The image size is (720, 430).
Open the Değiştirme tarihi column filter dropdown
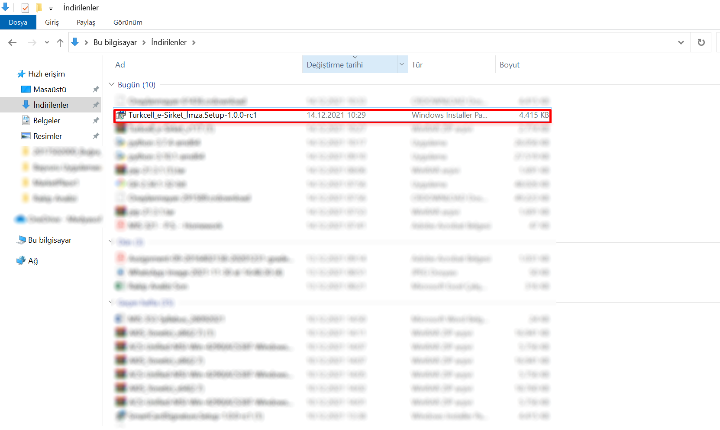[402, 64]
